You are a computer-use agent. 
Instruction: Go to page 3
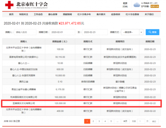pyautogui.click(x=99, y=121)
